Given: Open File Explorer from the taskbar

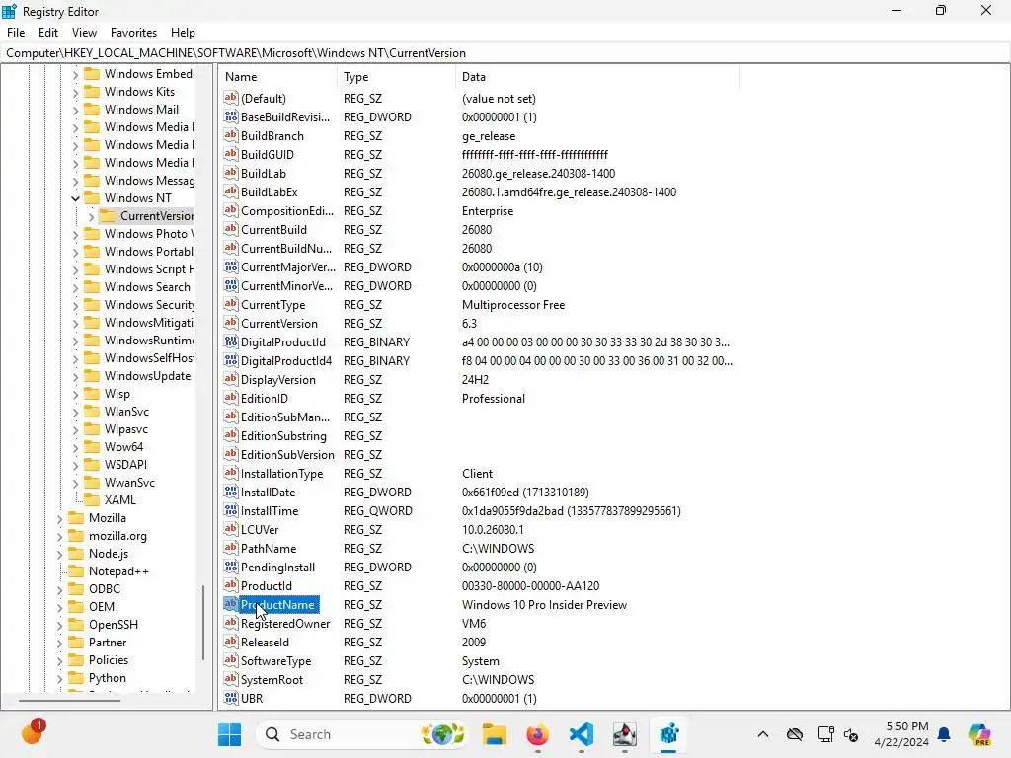Looking at the screenshot, I should pyautogui.click(x=495, y=734).
